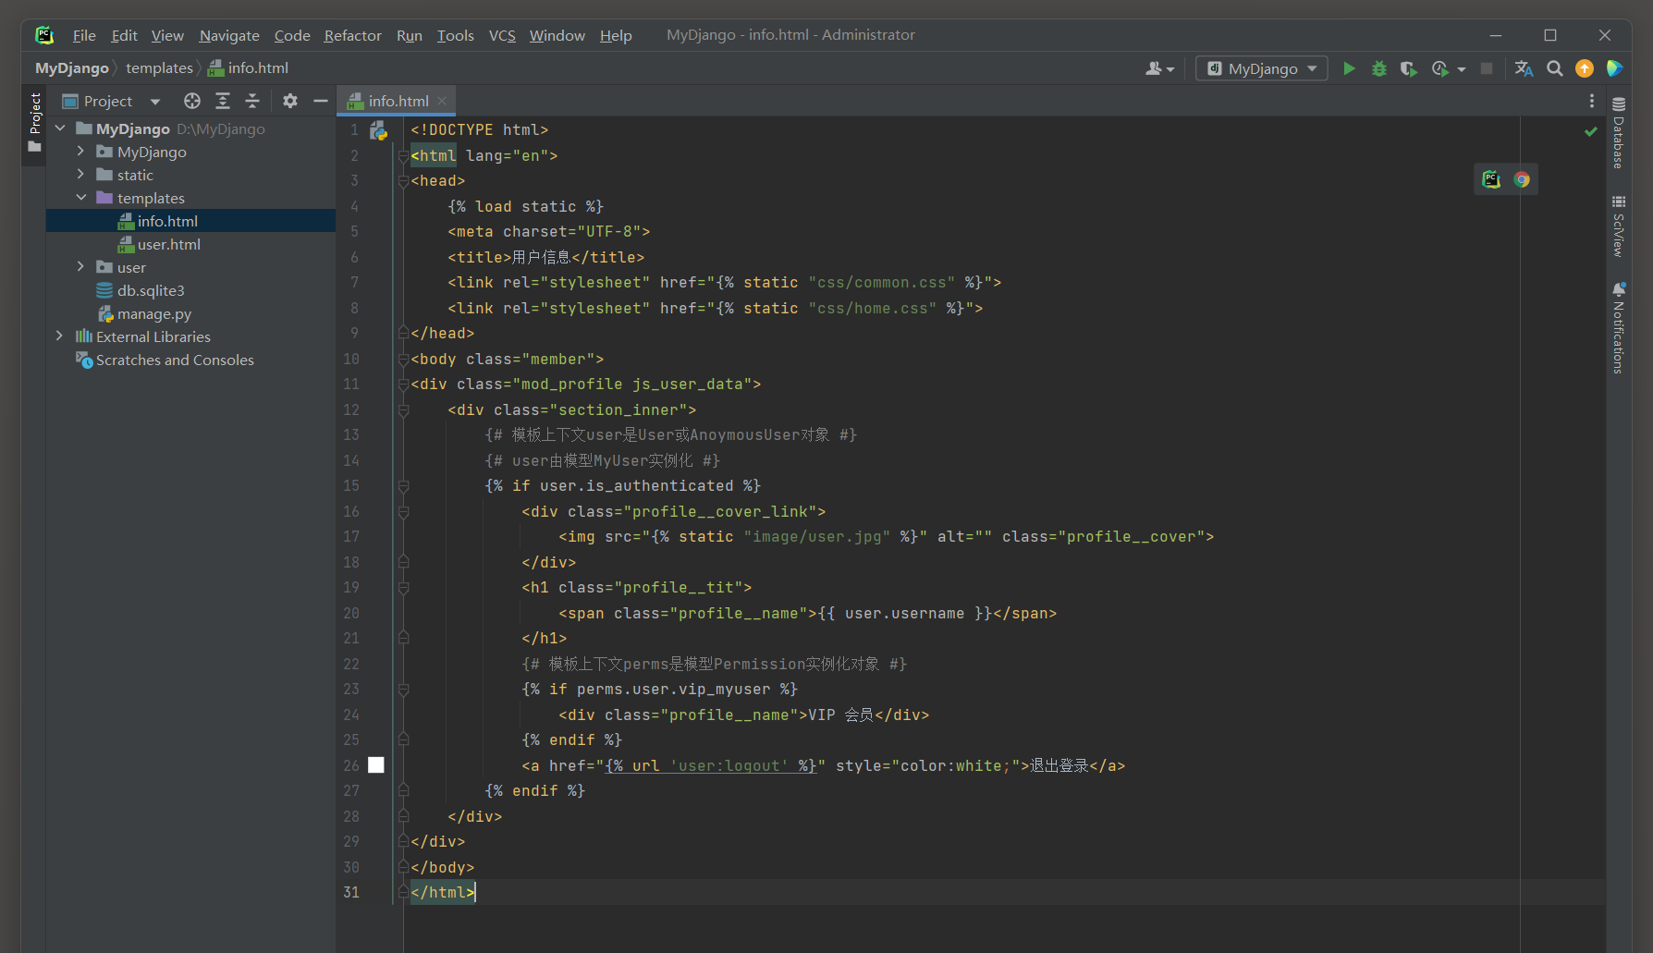Viewport: 1653px width, 953px height.
Task: Start debugging with the bug icon
Action: coord(1378,68)
